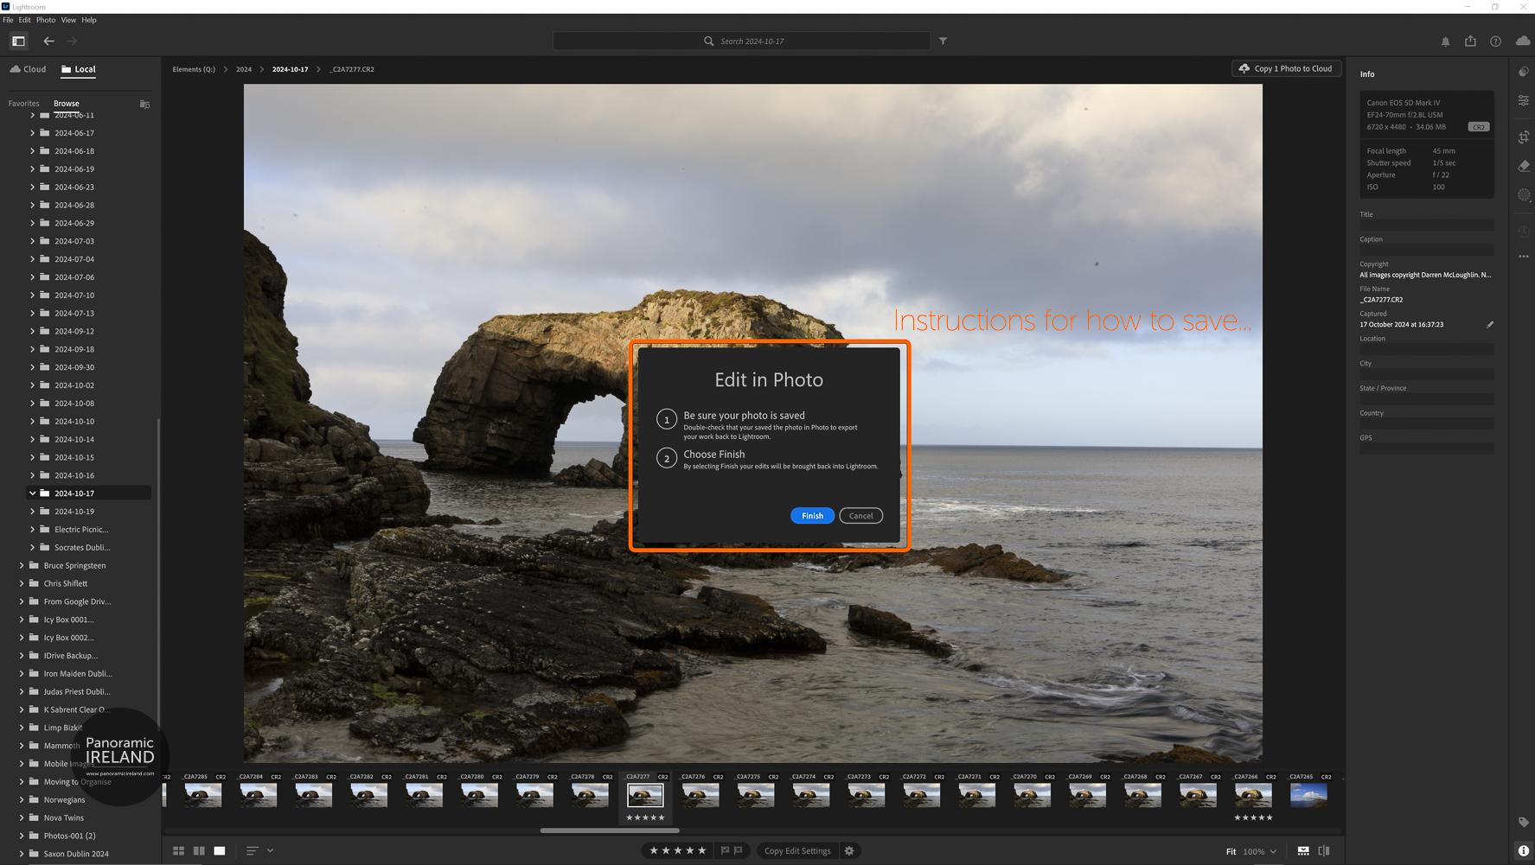
Task: Open the zoom percentage dropdown
Action: coord(1260,852)
